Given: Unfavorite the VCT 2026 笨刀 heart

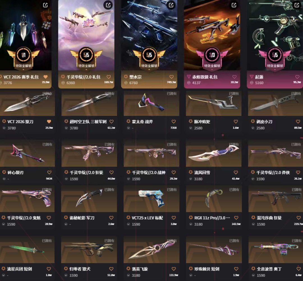Looking at the screenshot, I should point(49,122).
